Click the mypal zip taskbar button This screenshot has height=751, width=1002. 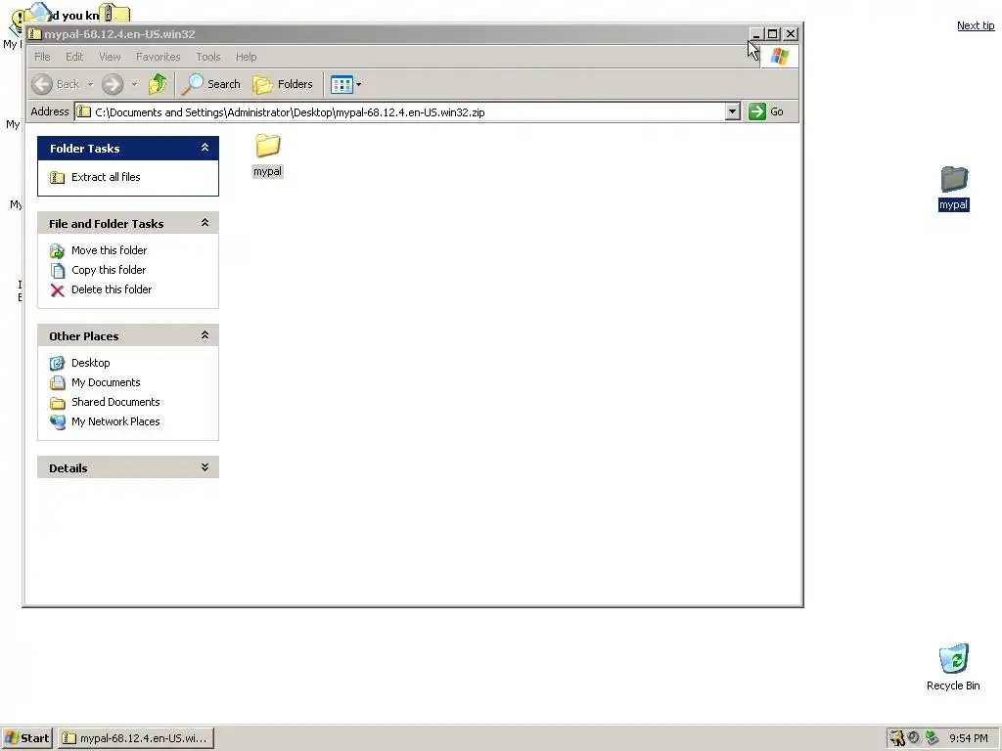[135, 738]
